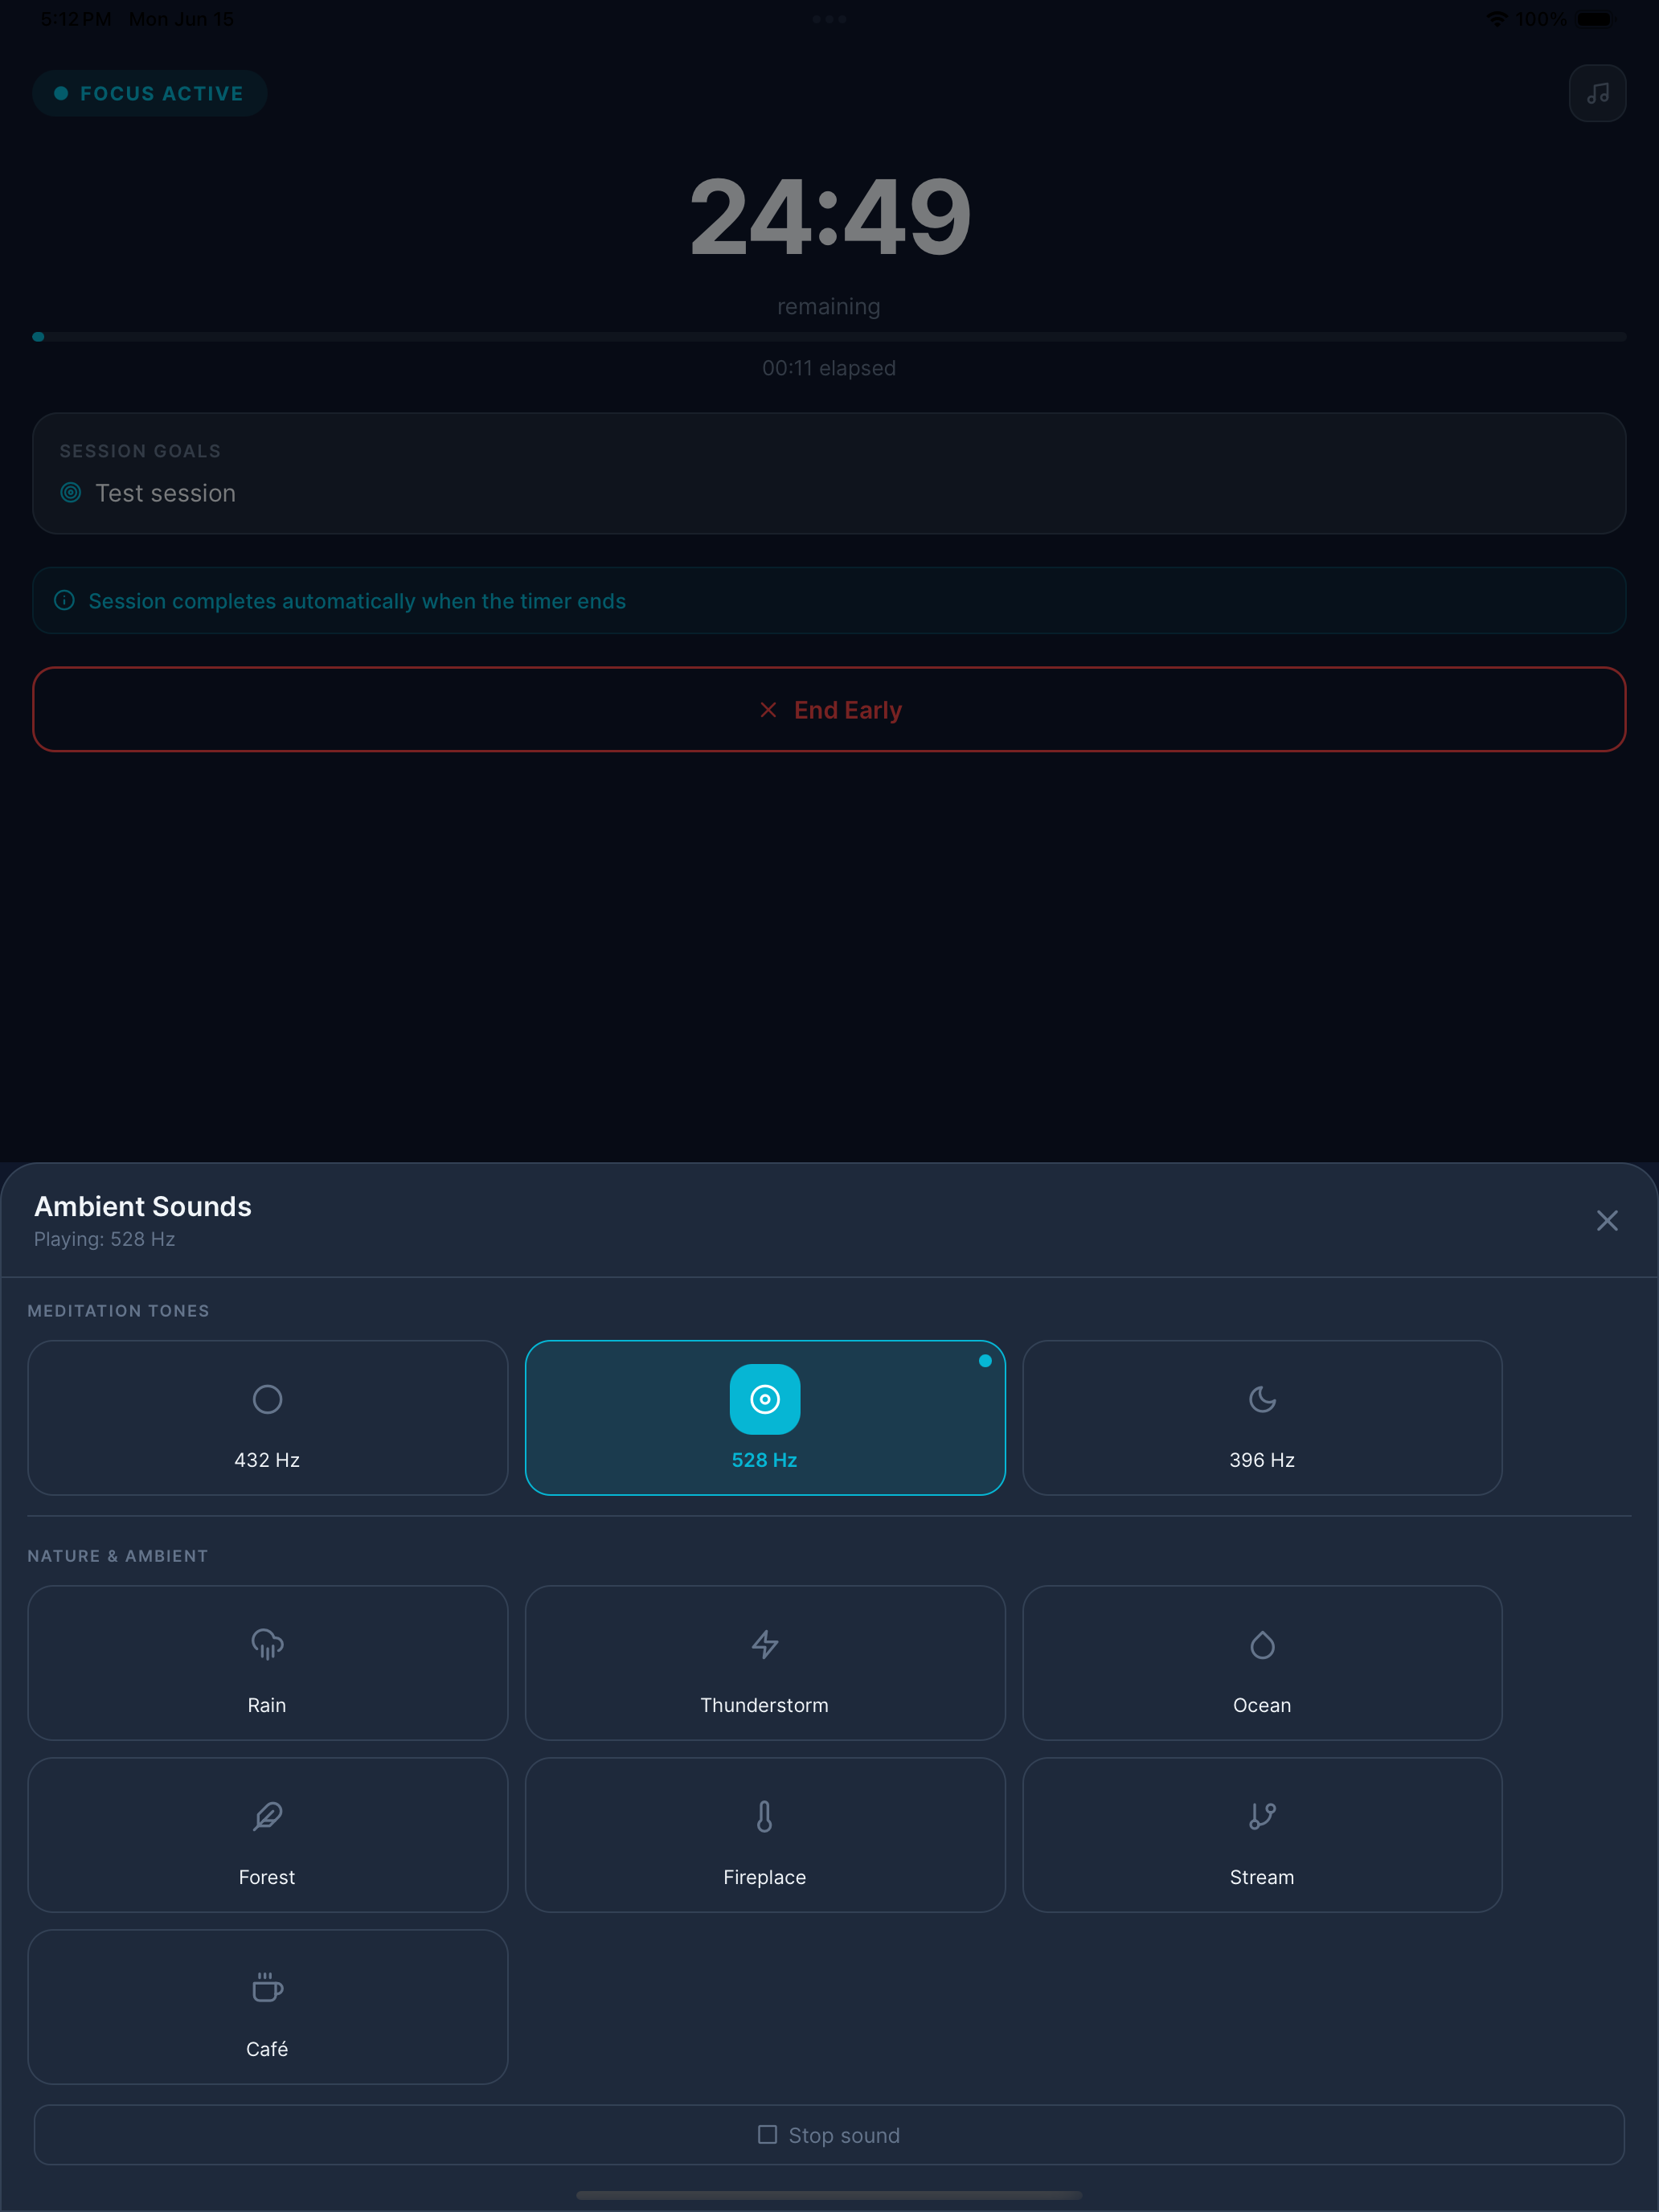Click 'Playing: 528 Hz' status text

(104, 1239)
